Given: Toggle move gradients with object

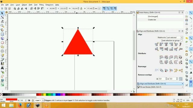Looking at the screenshot, I should pyautogui.click(x=111, y=8).
